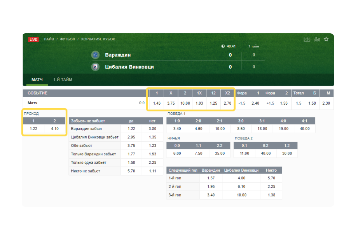The image size is (358, 234).
Task: Select double chance 1X odds 1.03
Action: pyautogui.click(x=199, y=103)
